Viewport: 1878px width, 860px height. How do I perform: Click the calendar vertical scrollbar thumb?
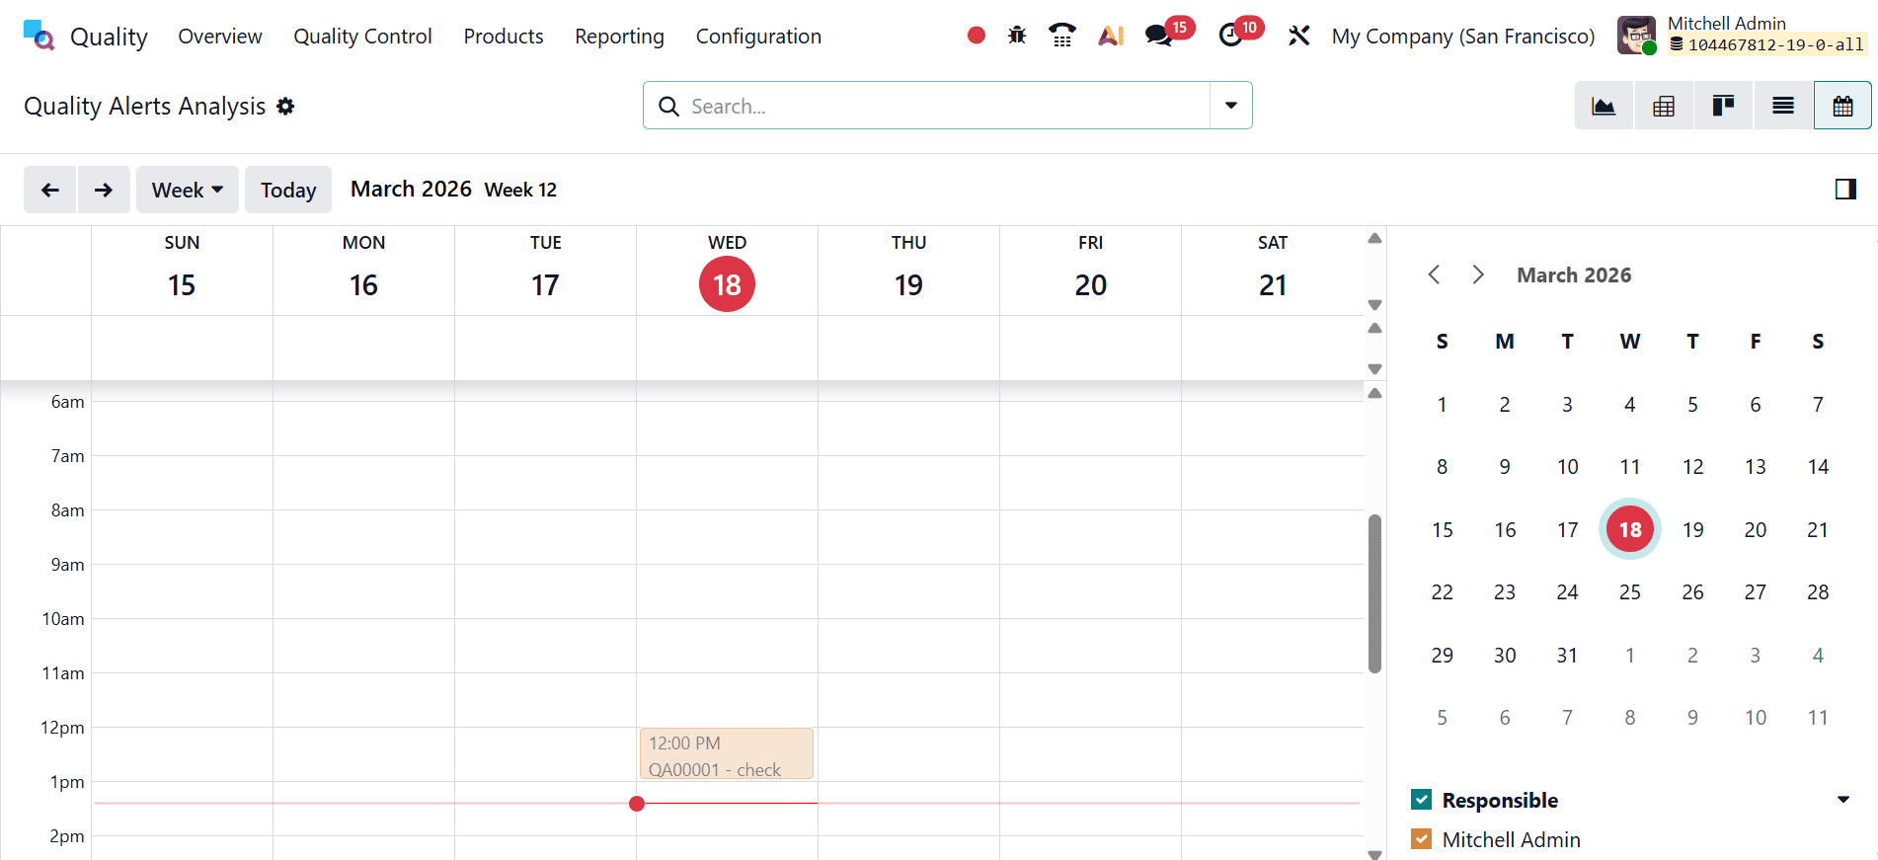tap(1374, 592)
